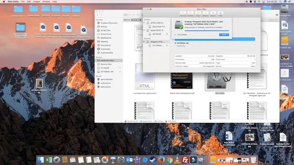This screenshot has width=294, height=165.
Task: Open the Window menu
Action: [x=46, y=1]
